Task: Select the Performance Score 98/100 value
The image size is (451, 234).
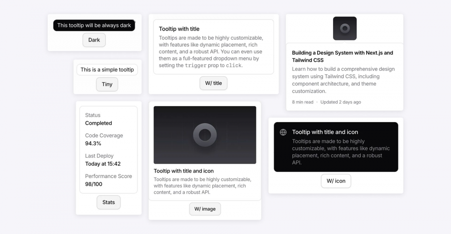Action: 93,184
